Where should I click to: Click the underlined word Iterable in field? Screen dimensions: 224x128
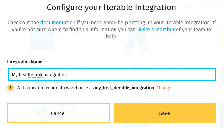[35, 75]
